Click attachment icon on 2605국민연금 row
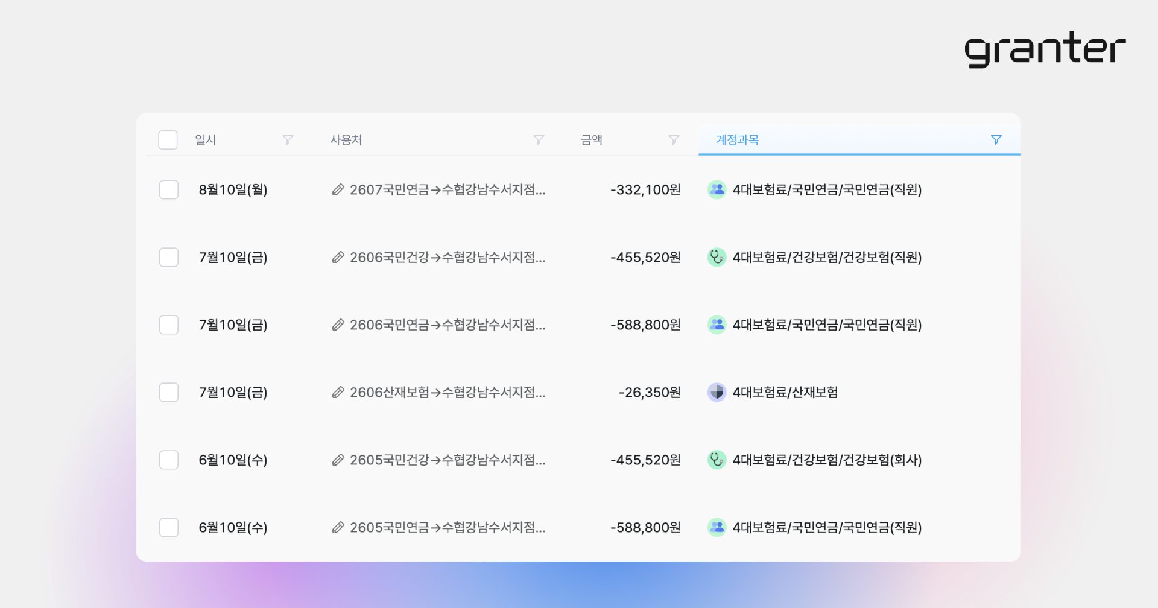Screen dimensions: 1158x608 pos(338,528)
